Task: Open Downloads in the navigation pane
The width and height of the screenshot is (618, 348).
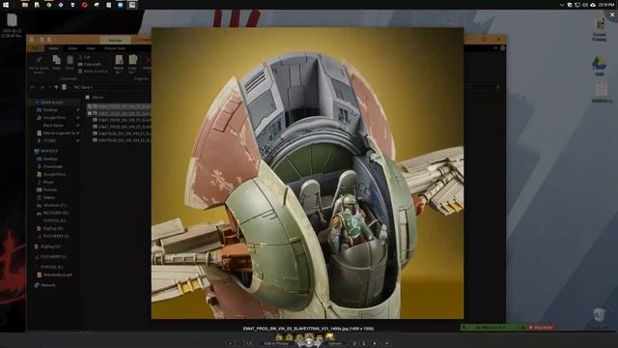Action: click(52, 166)
